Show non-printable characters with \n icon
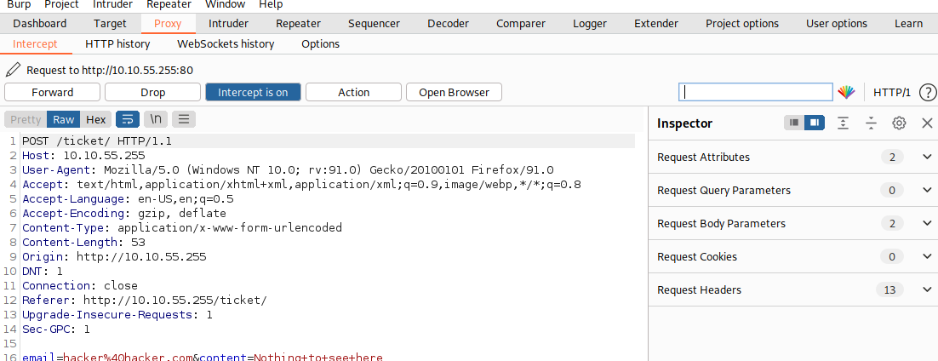The height and width of the screenshot is (361, 938). pos(155,119)
